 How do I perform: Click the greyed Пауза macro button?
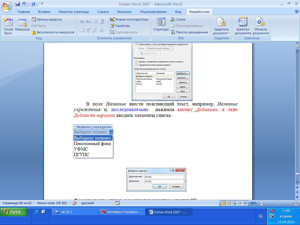(x=38, y=26)
